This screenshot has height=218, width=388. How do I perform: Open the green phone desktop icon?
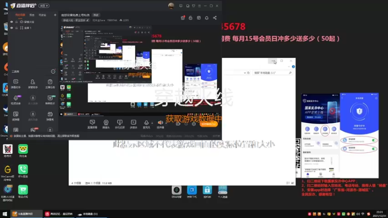click(23, 171)
